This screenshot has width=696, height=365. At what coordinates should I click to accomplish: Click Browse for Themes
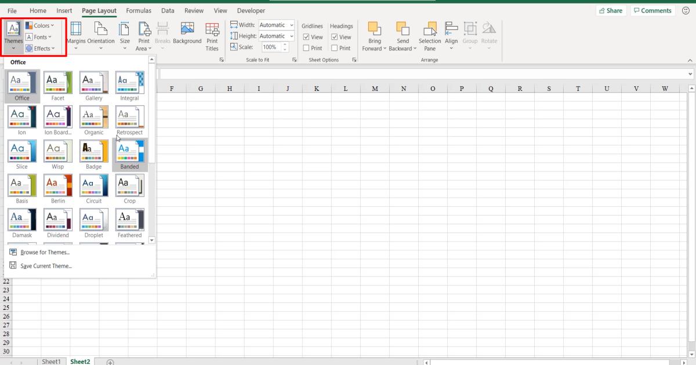click(45, 252)
